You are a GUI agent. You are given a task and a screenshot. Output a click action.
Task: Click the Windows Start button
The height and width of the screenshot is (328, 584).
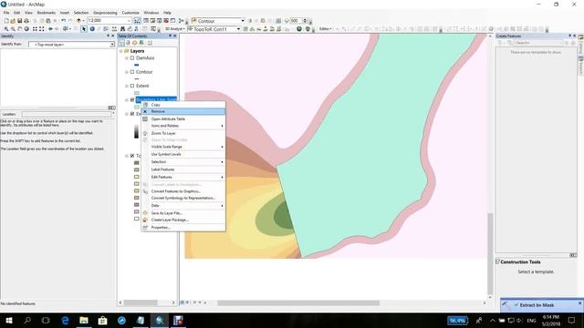pos(9,320)
